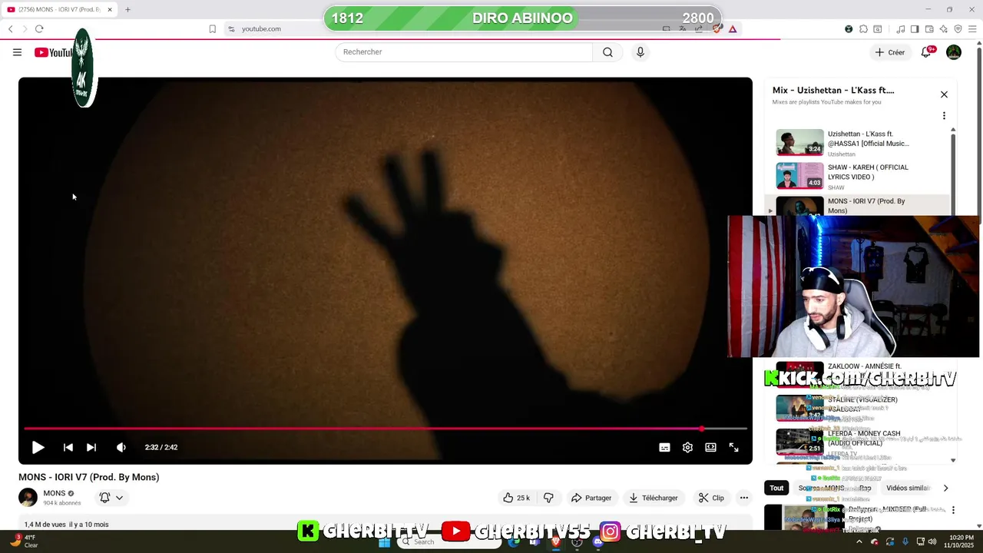Open the browser extensions puzzle icon

(x=864, y=28)
